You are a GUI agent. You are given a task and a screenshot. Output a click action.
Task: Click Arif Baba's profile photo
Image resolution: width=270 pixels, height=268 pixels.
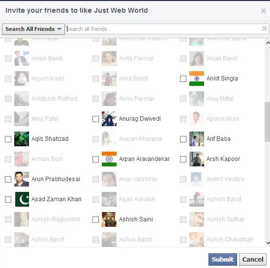pyautogui.click(x=197, y=139)
